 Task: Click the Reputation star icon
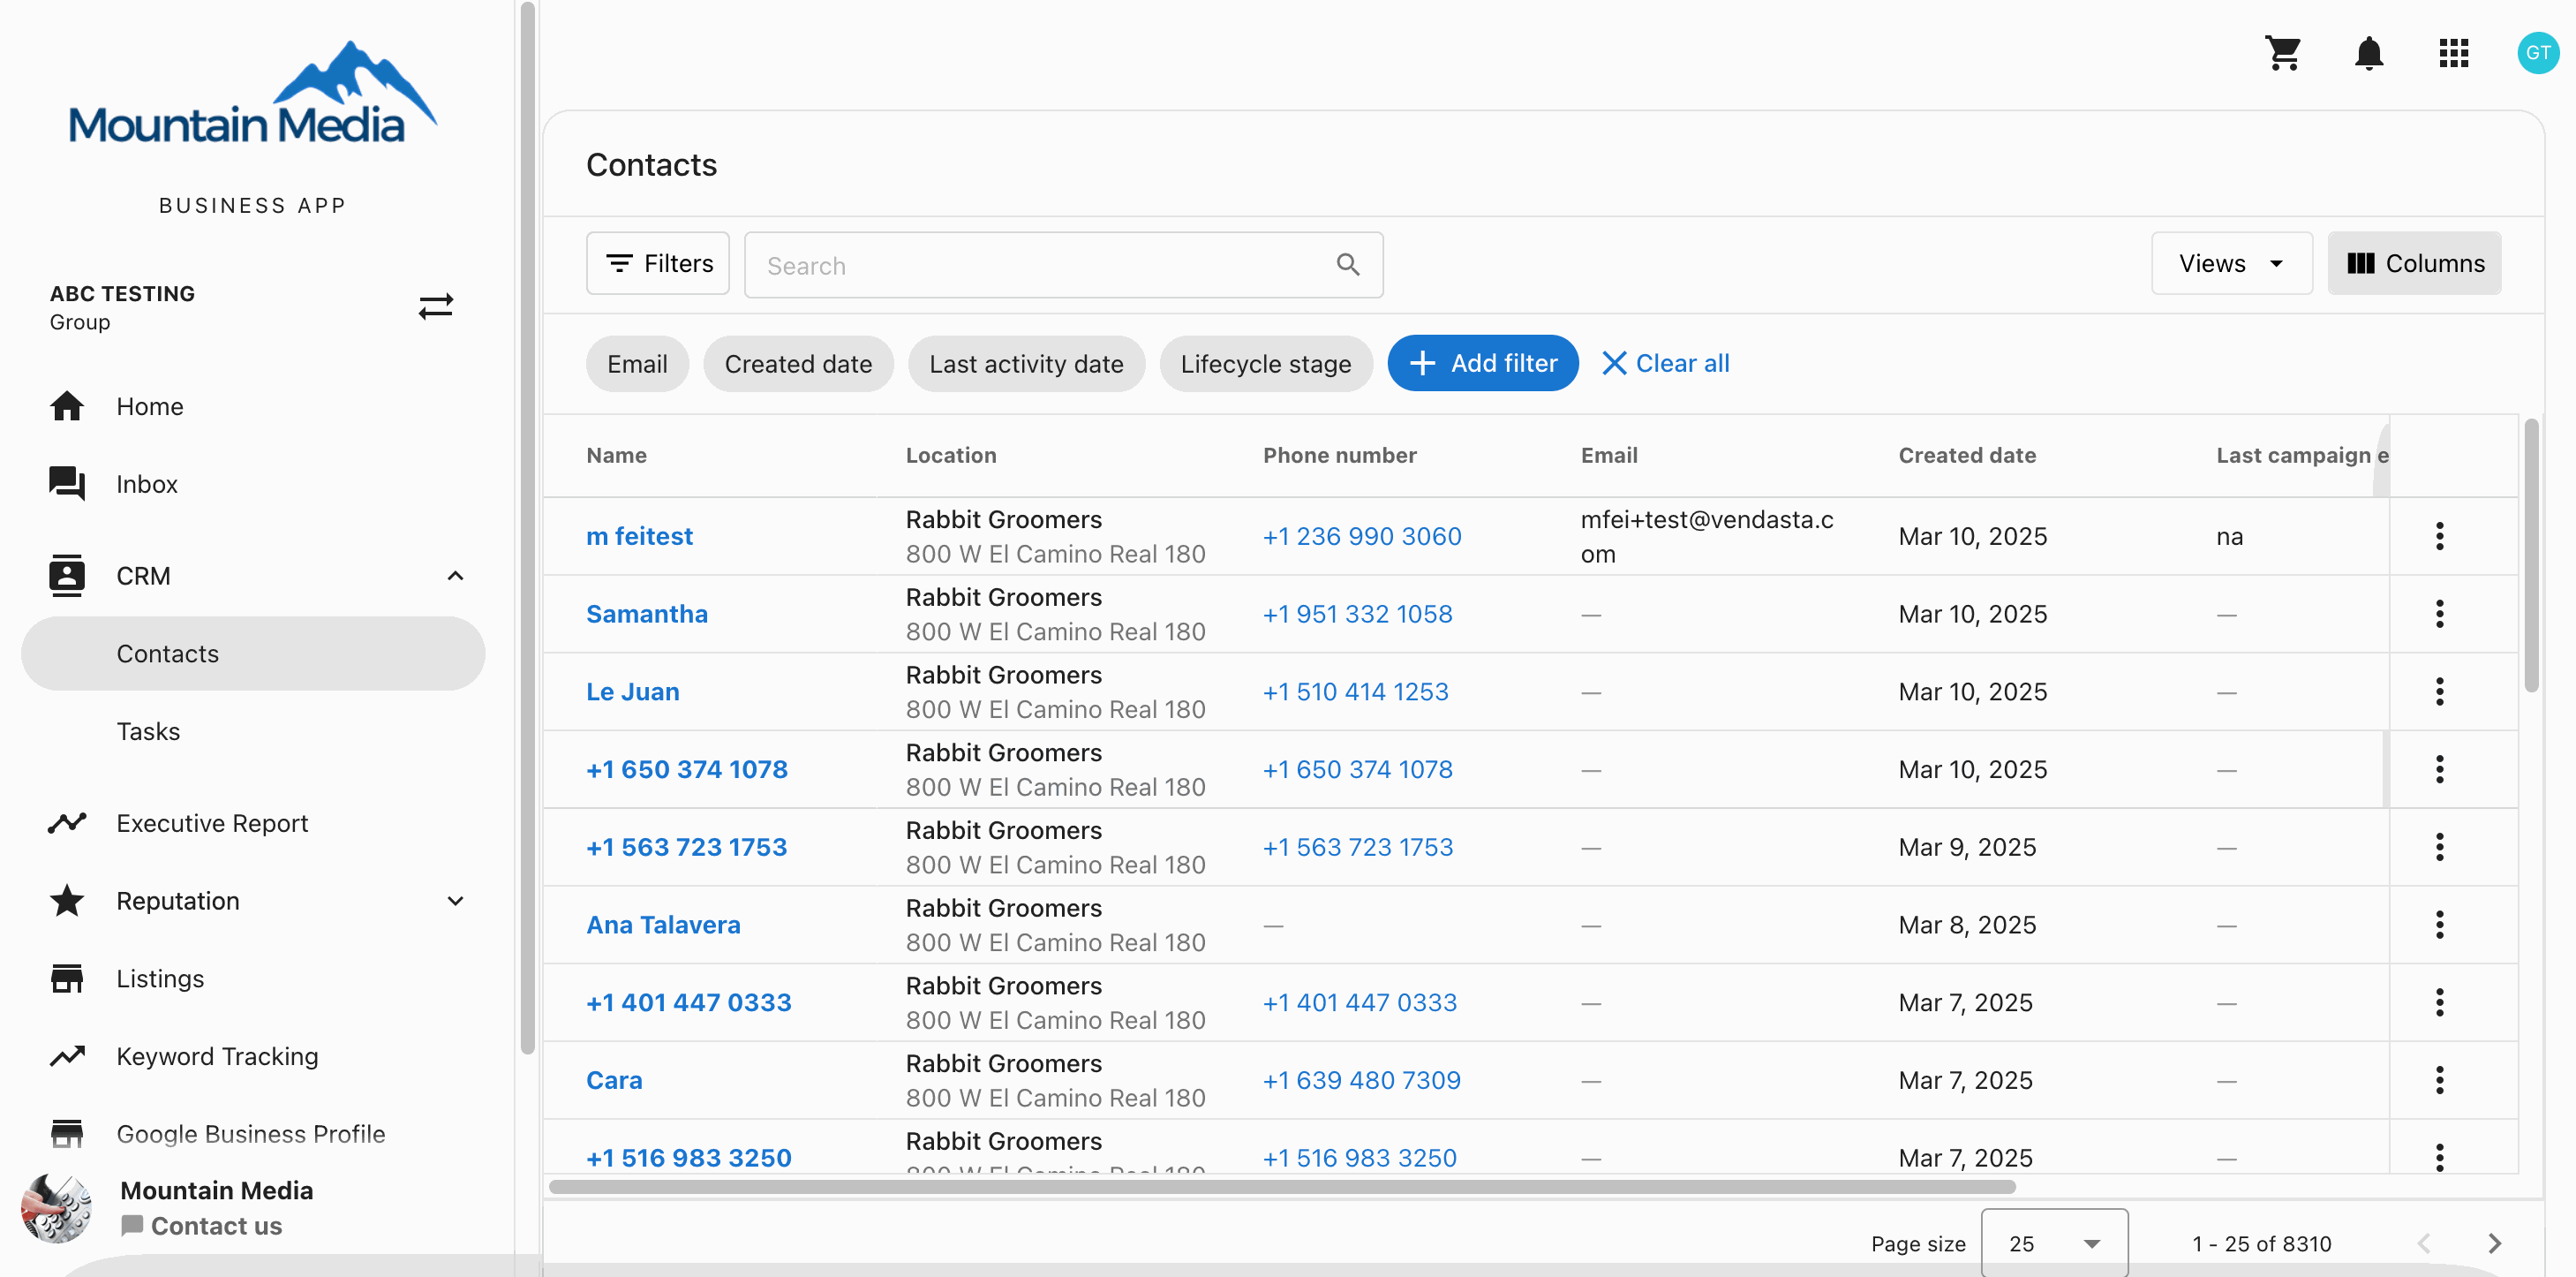coord(67,900)
